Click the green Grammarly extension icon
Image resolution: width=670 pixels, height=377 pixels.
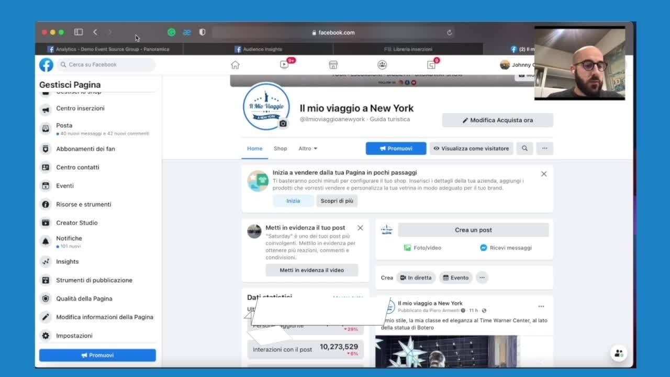[171, 32]
